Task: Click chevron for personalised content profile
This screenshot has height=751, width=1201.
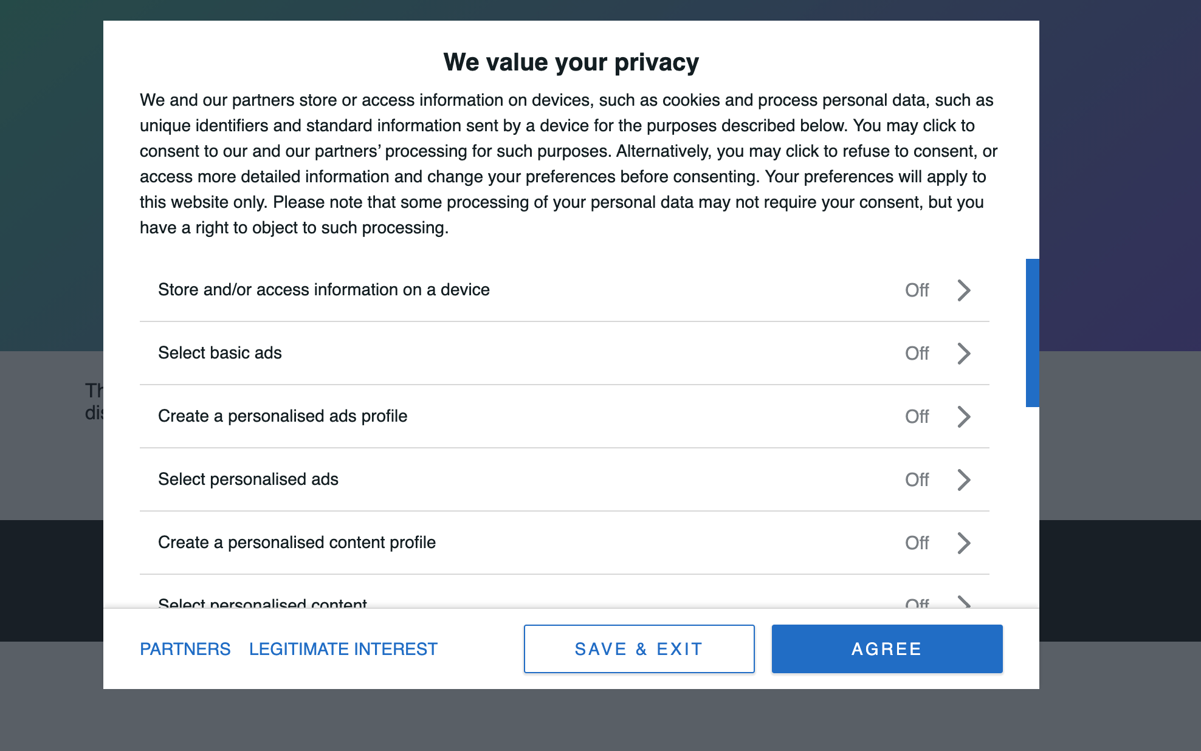Action: point(963,543)
